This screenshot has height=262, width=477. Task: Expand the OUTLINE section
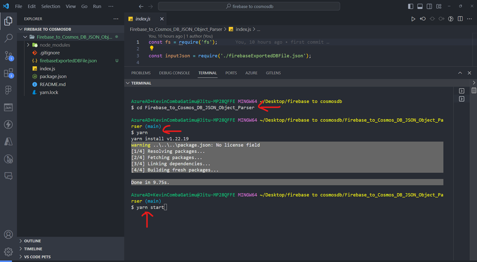click(33, 241)
